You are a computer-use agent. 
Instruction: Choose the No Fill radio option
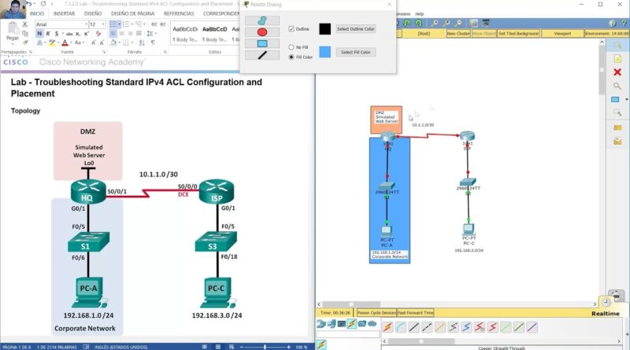291,47
